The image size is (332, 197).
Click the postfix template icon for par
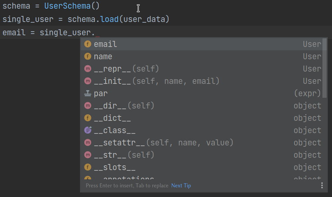tap(88, 94)
